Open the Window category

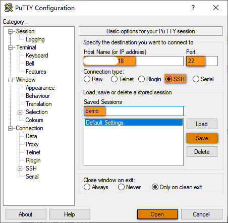[x=26, y=80]
